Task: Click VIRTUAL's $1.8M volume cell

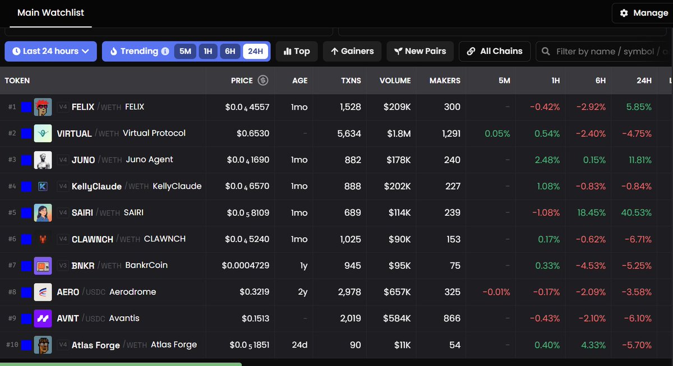Action: [x=399, y=133]
